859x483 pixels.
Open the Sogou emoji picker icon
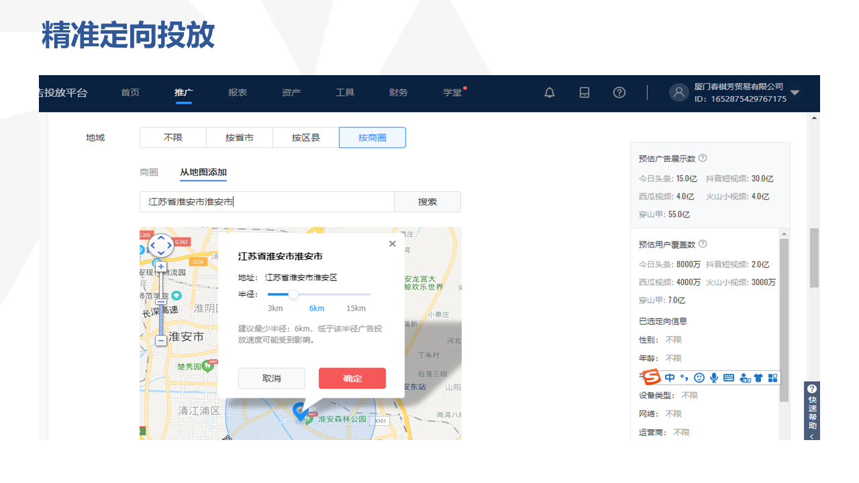tap(699, 377)
